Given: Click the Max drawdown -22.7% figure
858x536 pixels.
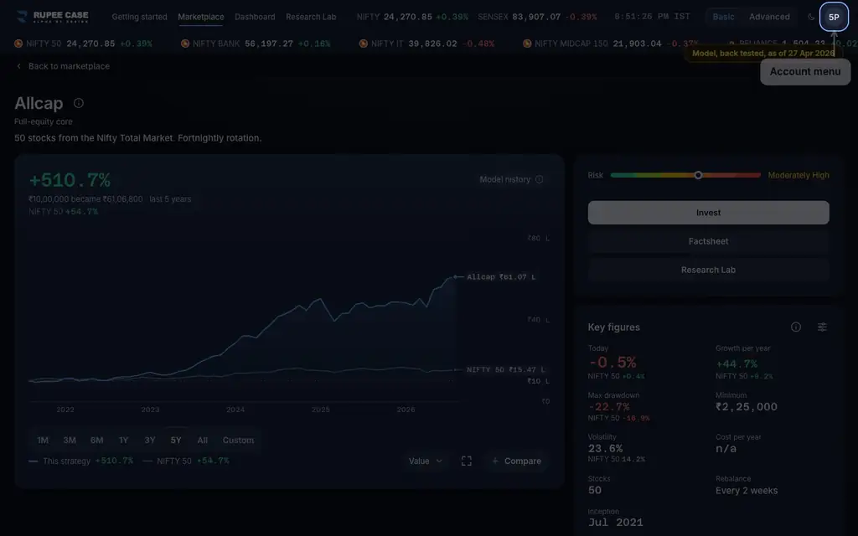Looking at the screenshot, I should tap(609, 407).
